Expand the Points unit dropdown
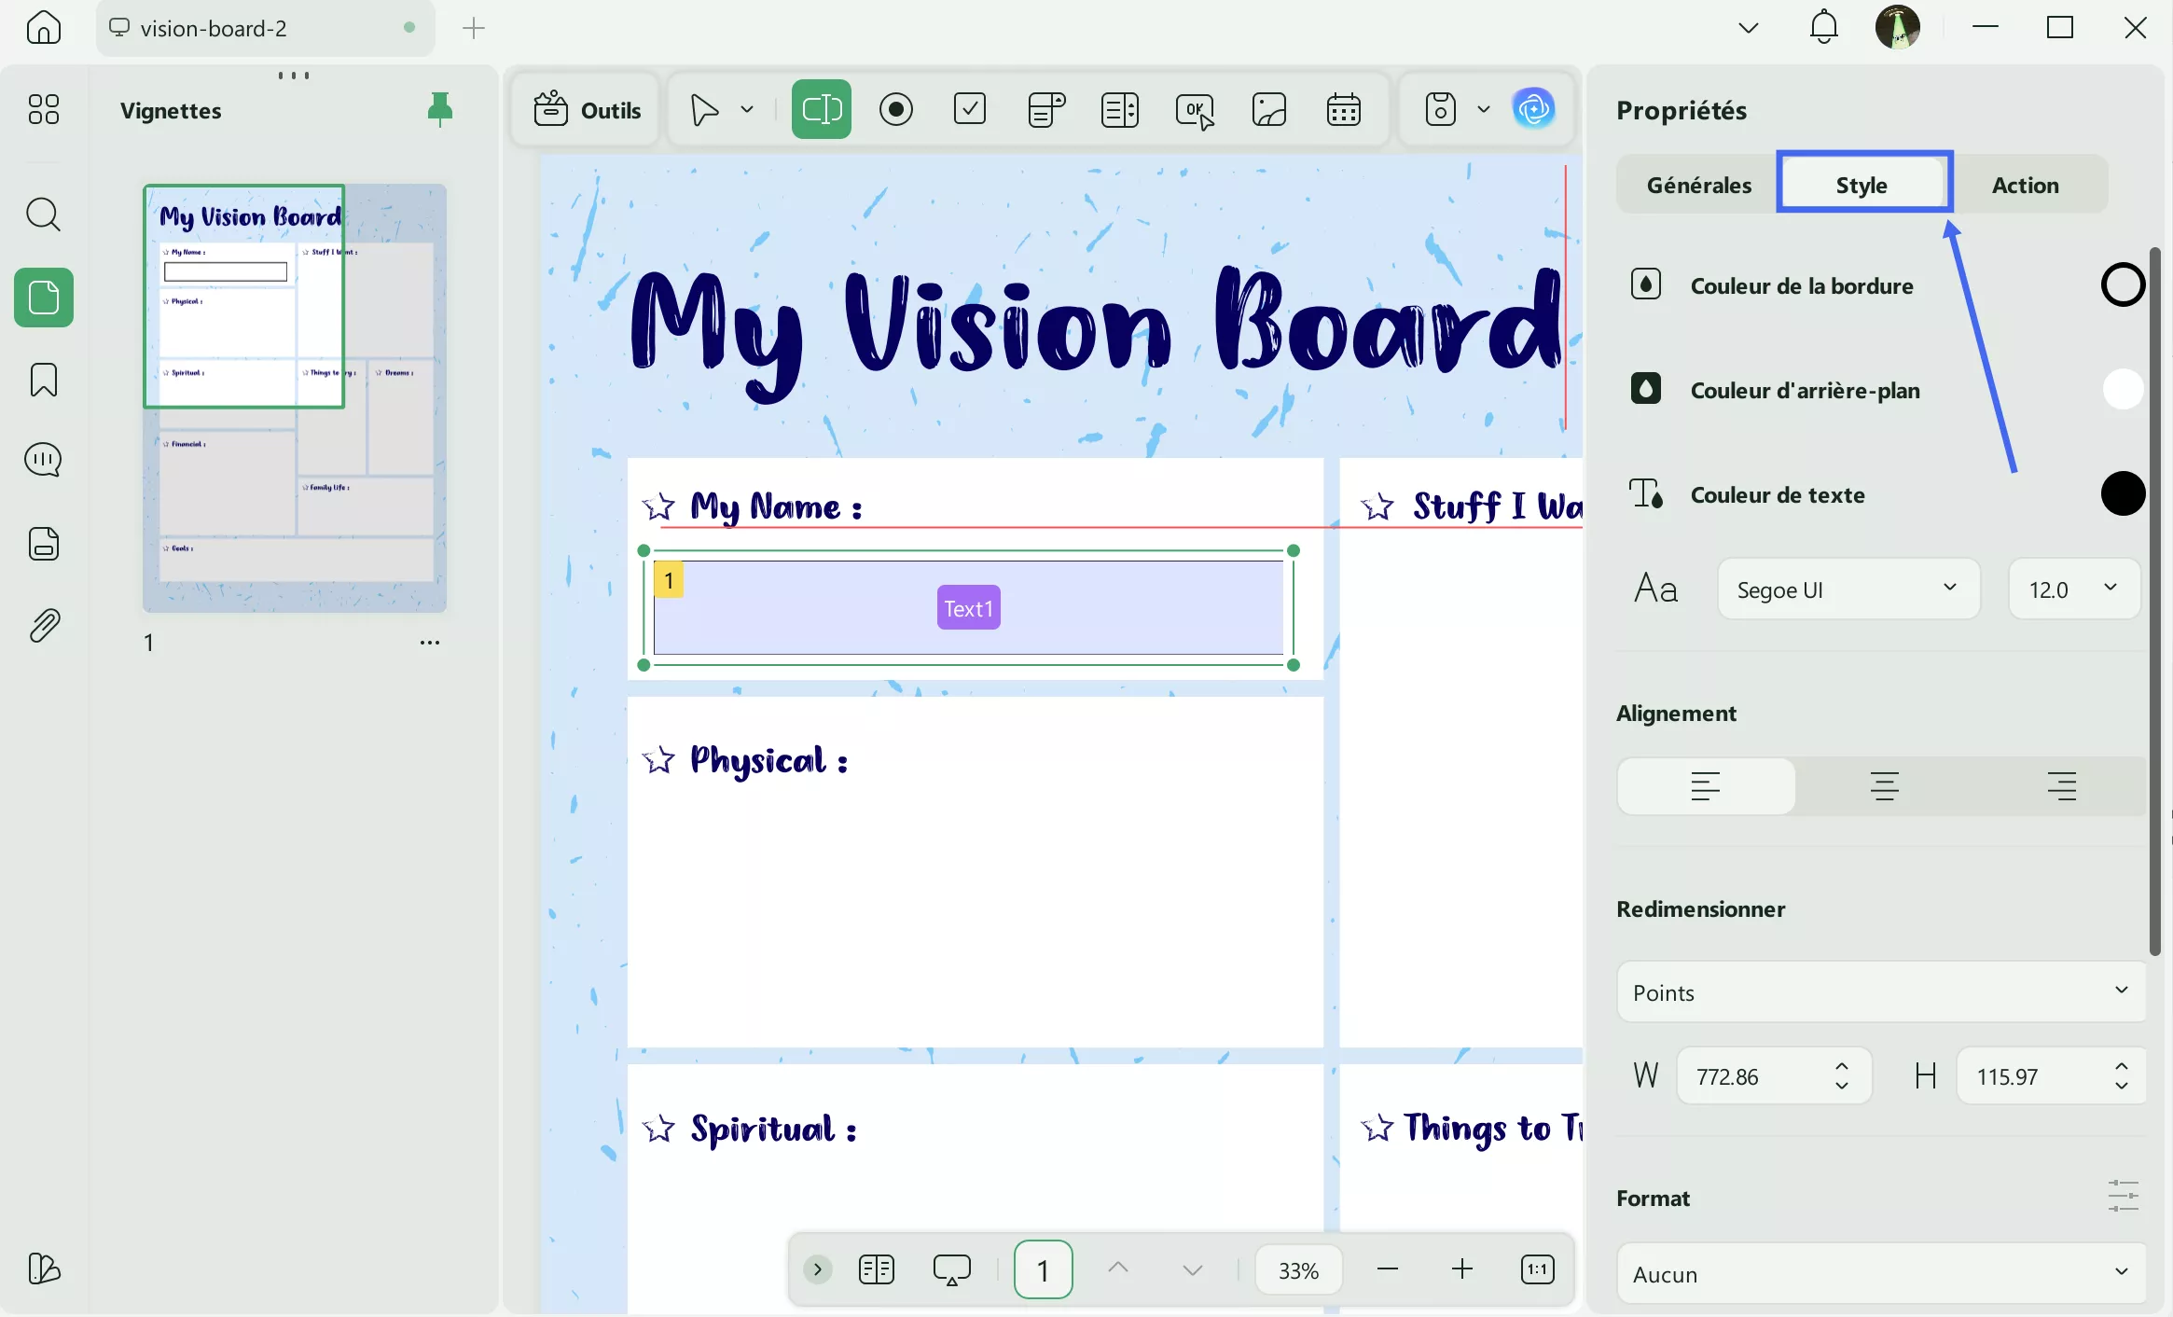 1880,991
